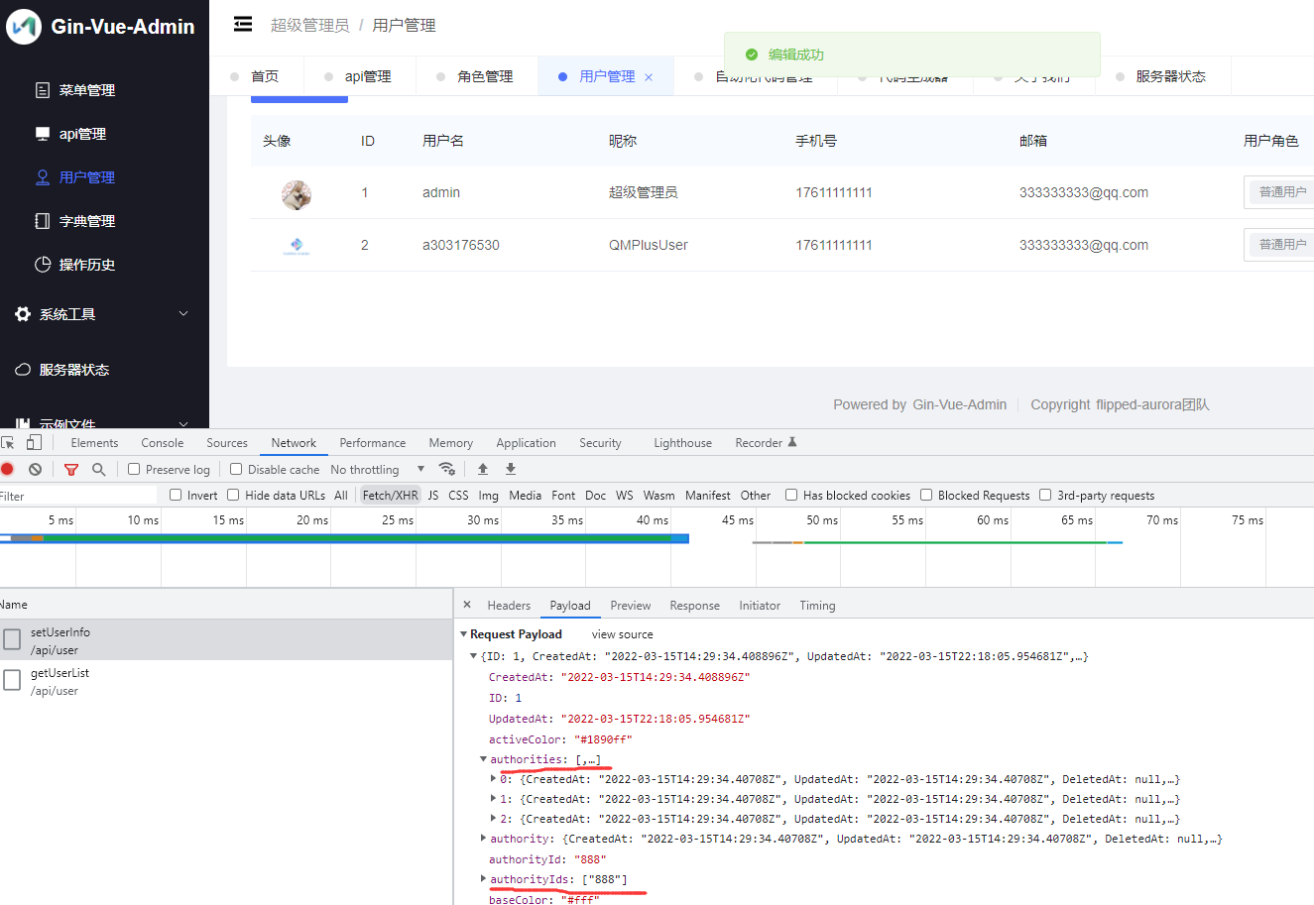Viewport: 1314px width, 905px height.
Task: Click the import HAR file icon
Action: tap(483, 468)
